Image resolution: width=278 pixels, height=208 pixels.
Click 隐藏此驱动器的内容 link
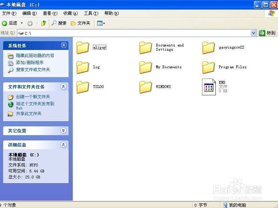tap(35, 56)
